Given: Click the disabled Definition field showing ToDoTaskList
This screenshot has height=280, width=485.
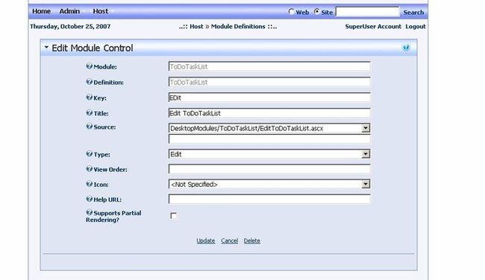Looking at the screenshot, I should pos(269,82).
